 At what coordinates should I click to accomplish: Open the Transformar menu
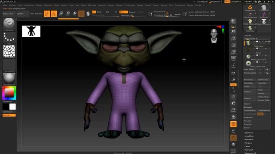click(x=180, y=5)
